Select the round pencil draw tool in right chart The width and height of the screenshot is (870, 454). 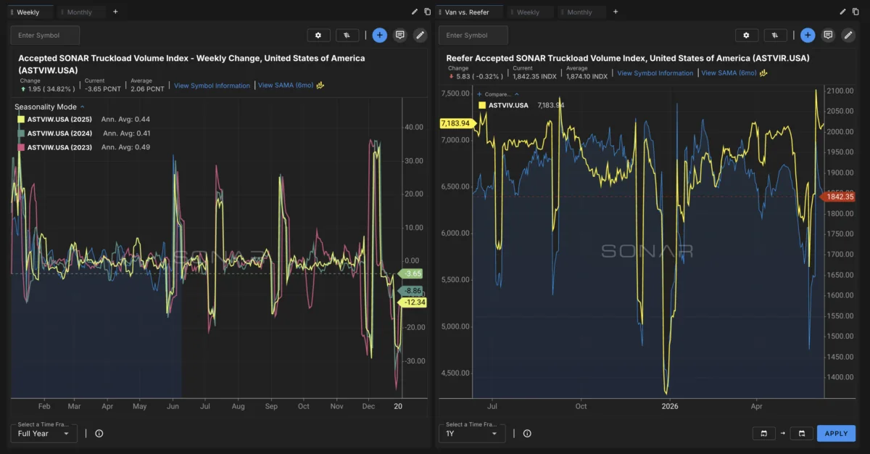tap(848, 35)
